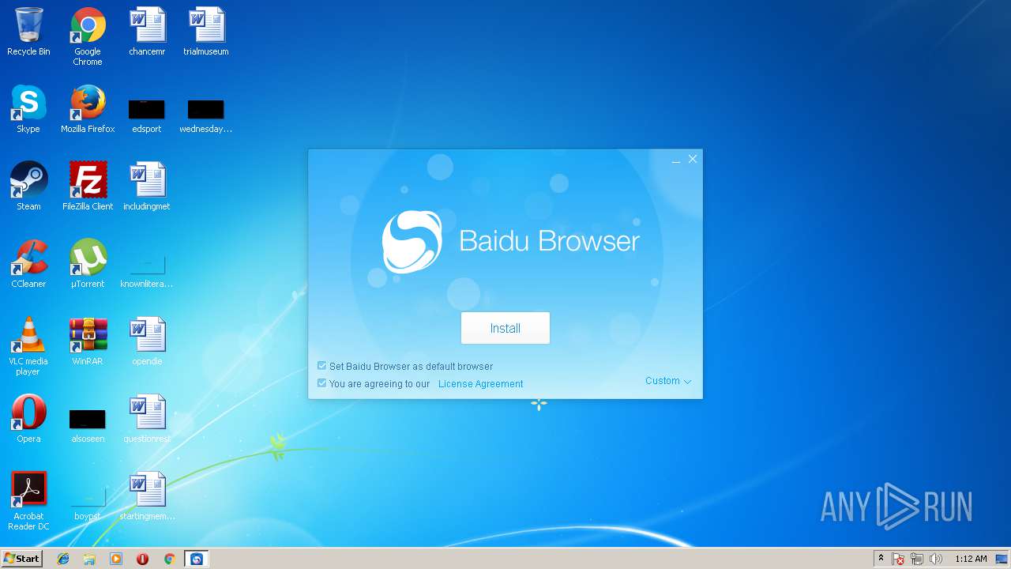Expand the Custom install options

click(x=667, y=381)
